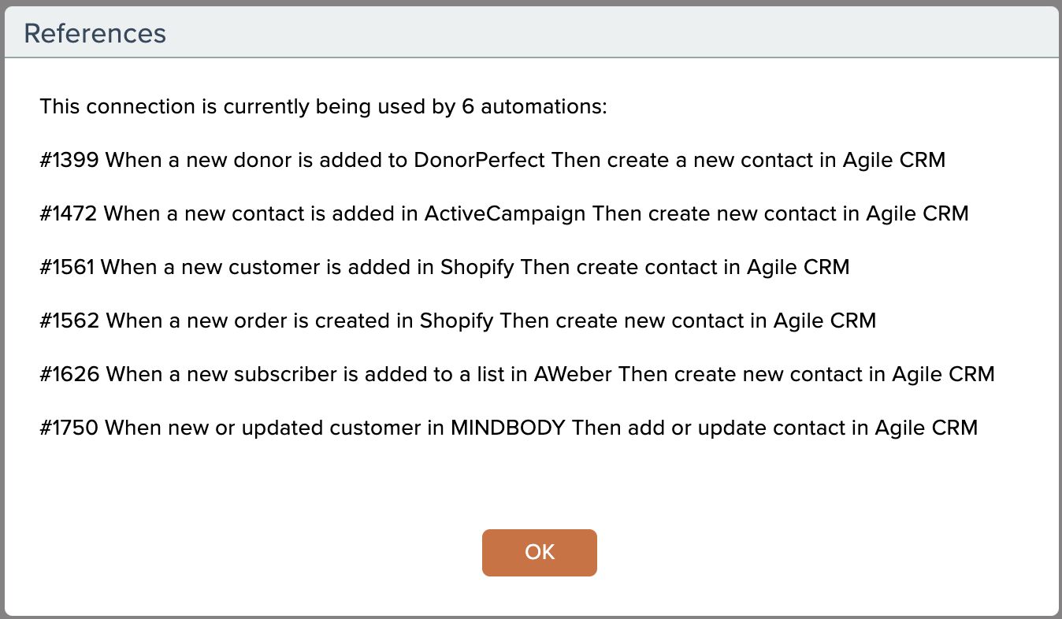Click automation ID #1472

pos(69,213)
